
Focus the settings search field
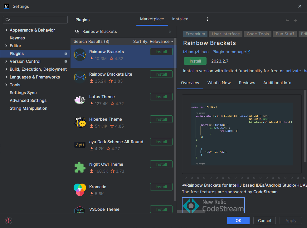(35, 20)
